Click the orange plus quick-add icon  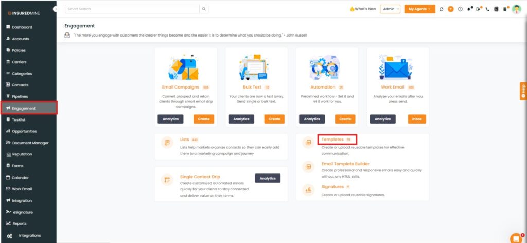tap(451, 9)
